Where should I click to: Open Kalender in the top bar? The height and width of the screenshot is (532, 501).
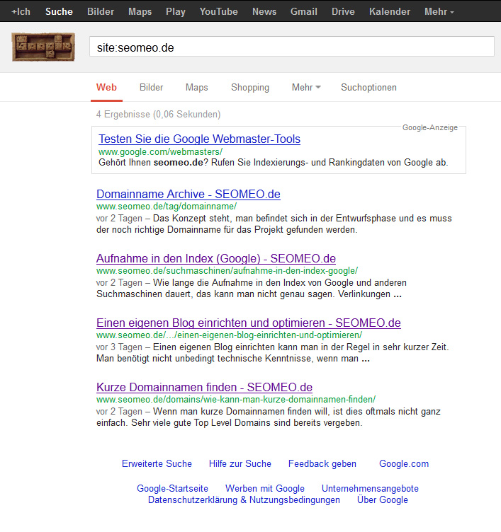click(390, 11)
